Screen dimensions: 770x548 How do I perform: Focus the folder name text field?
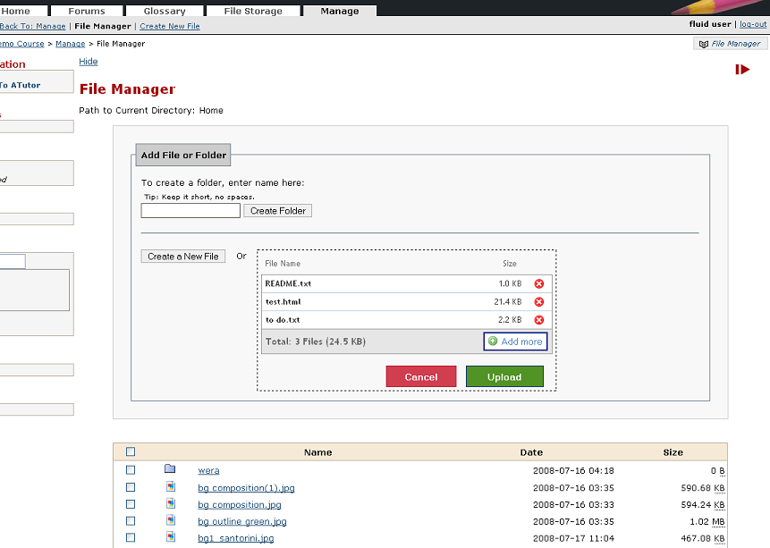(x=190, y=211)
